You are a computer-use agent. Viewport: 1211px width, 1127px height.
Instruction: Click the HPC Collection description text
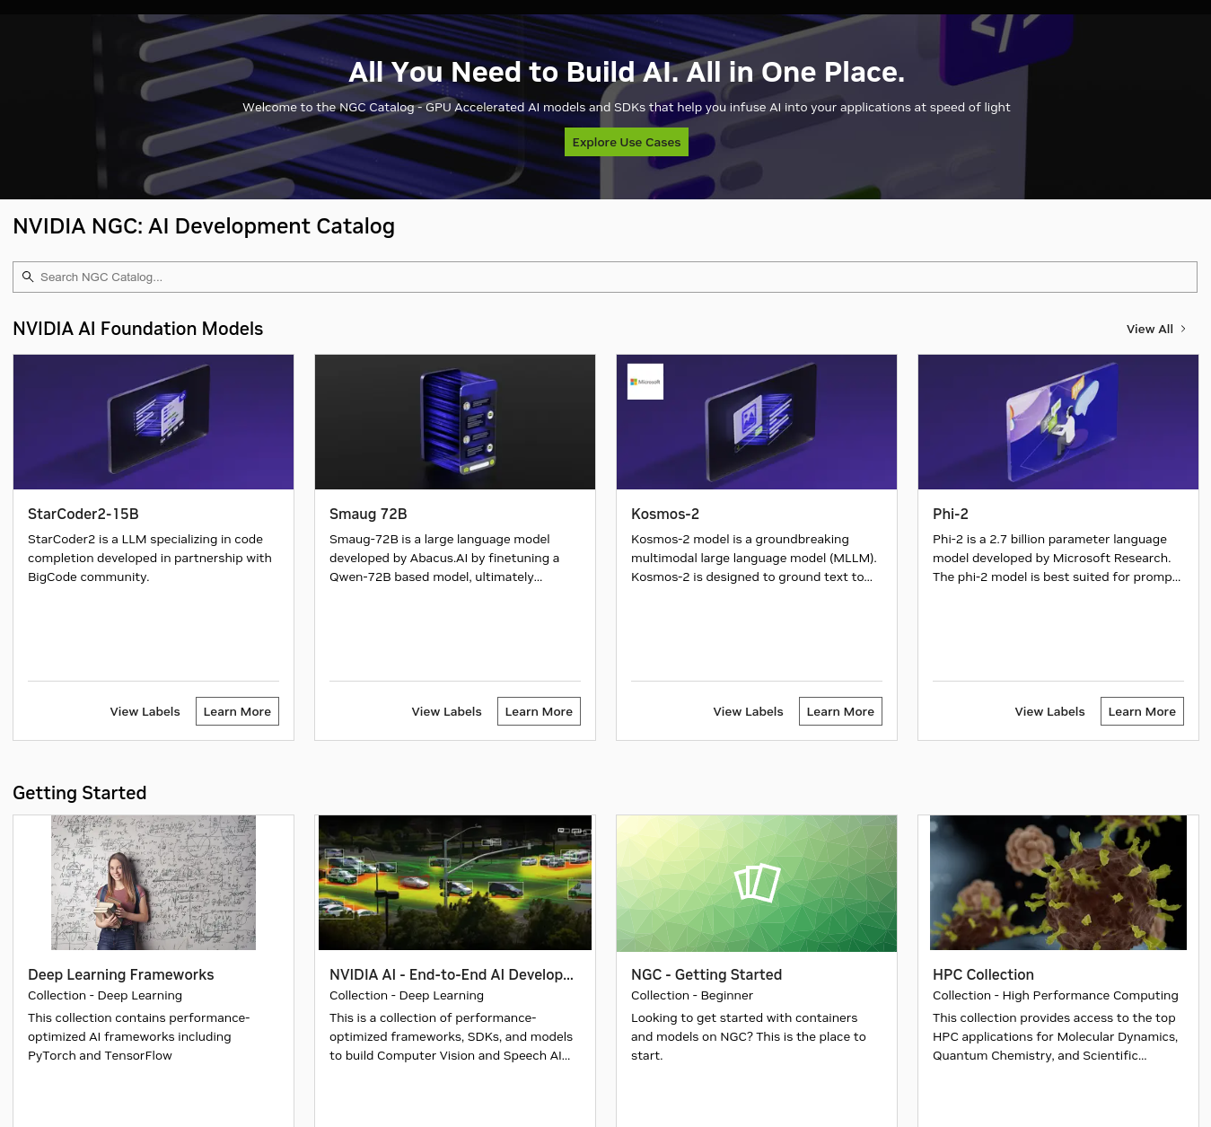(1056, 1036)
